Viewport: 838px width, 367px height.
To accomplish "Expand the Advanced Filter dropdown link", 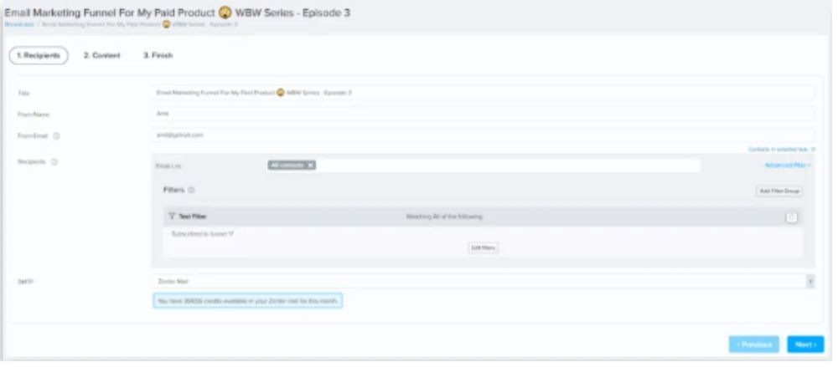I will coord(788,166).
